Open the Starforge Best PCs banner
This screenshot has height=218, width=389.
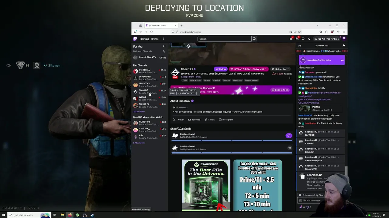click(x=206, y=185)
